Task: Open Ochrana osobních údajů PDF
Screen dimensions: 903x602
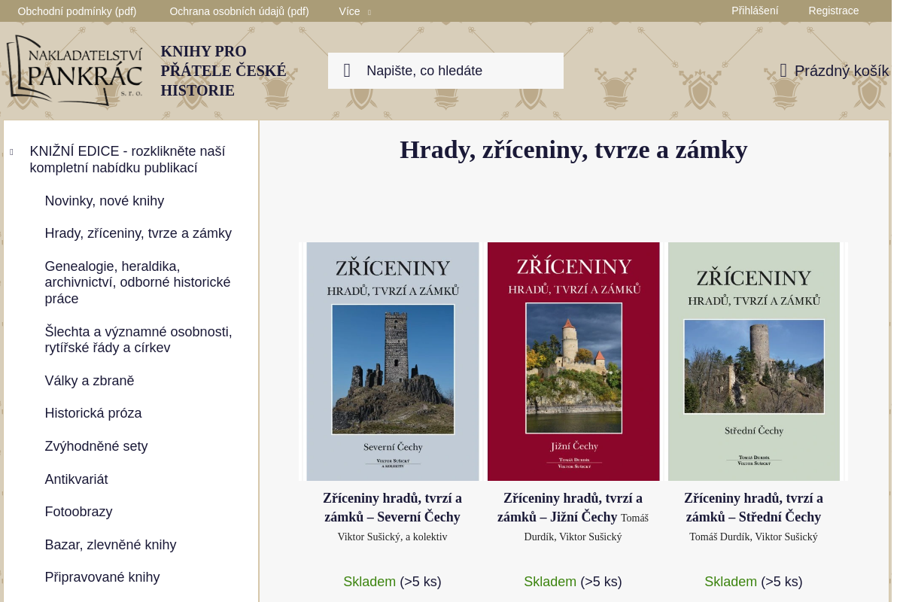Action: (239, 11)
